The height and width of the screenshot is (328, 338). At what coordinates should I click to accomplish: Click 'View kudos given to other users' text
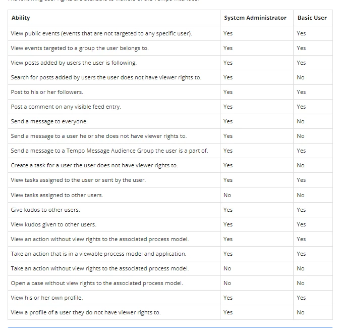tap(53, 224)
